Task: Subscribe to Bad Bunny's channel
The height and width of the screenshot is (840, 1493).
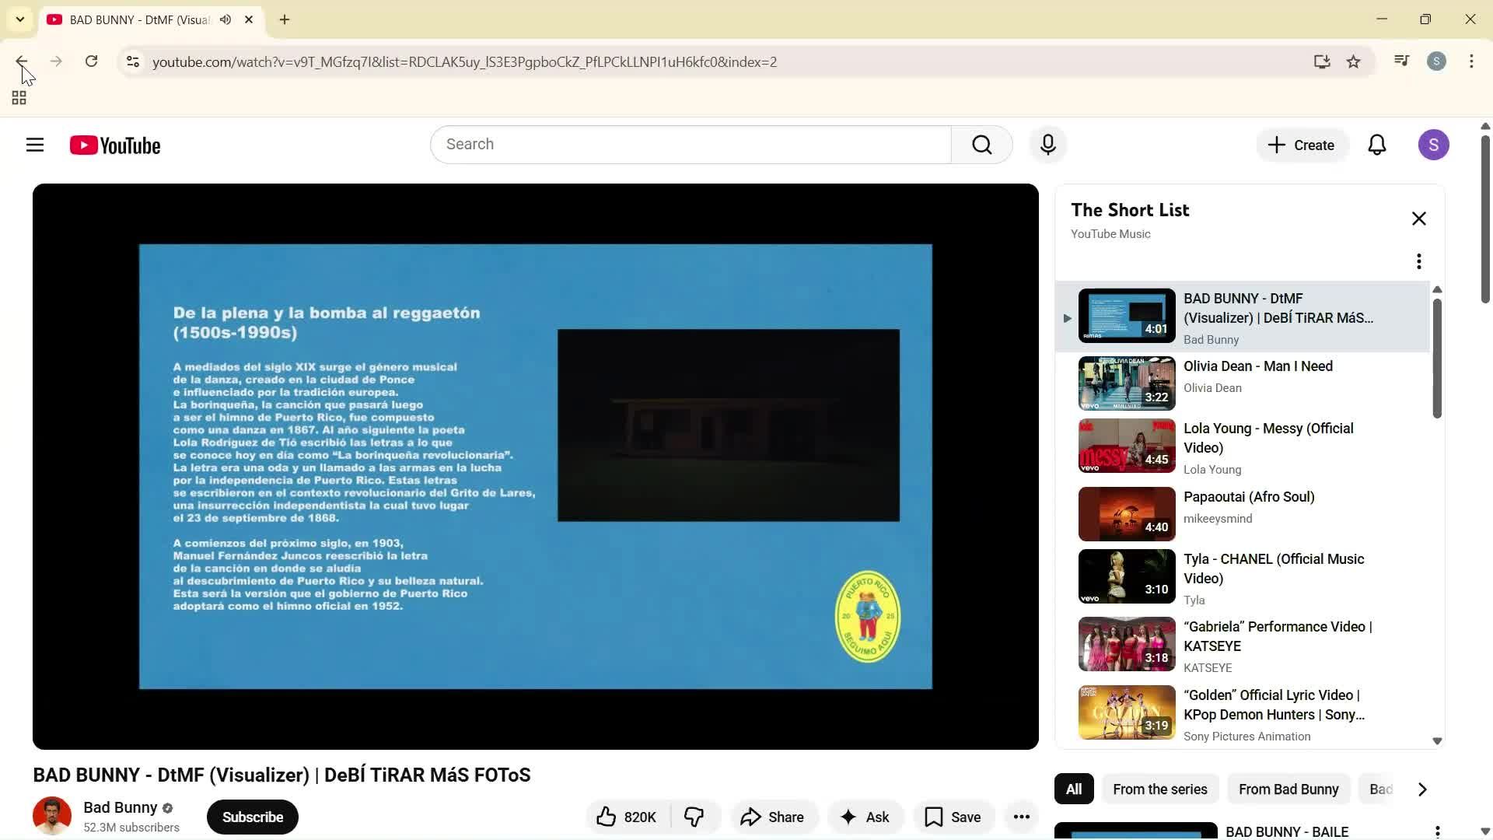Action: click(252, 817)
